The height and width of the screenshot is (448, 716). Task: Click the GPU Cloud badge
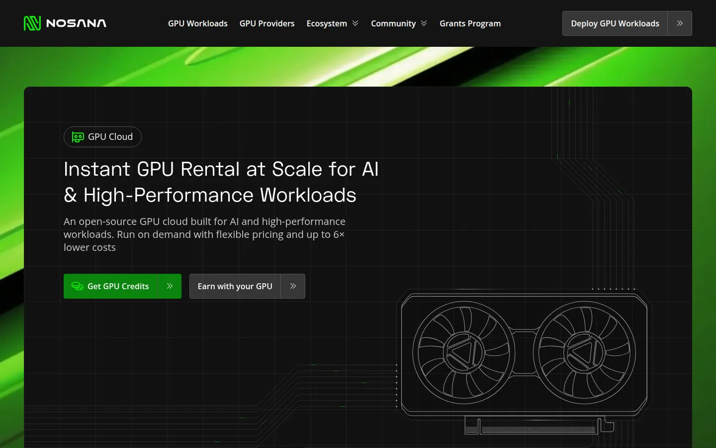[x=102, y=137]
